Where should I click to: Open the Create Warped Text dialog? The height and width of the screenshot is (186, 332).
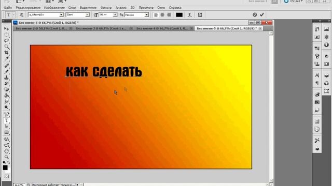pyautogui.click(x=190, y=15)
